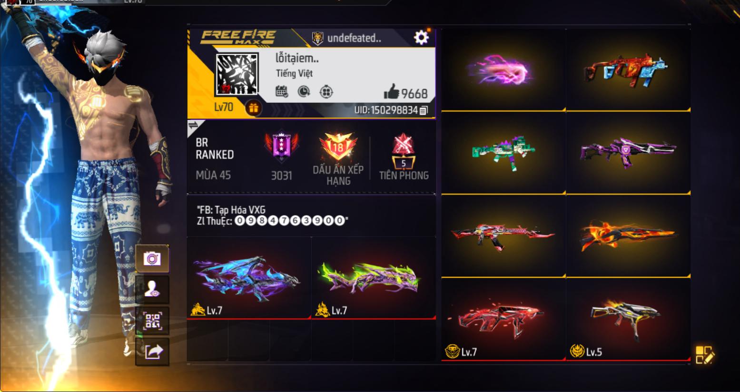Show the profile QR code
740x392 pixels.
pos(152,321)
